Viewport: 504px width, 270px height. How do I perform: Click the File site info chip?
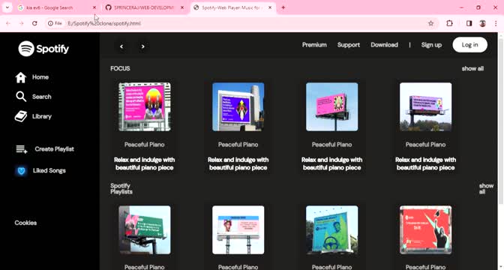click(55, 23)
